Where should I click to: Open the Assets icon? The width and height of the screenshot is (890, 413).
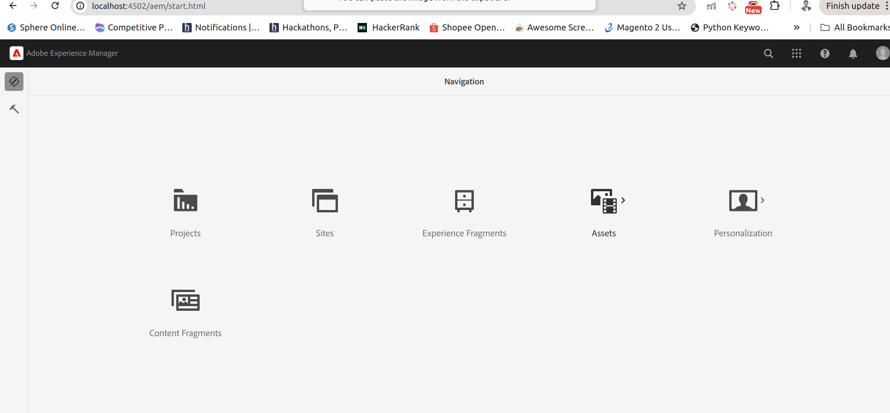pos(604,201)
